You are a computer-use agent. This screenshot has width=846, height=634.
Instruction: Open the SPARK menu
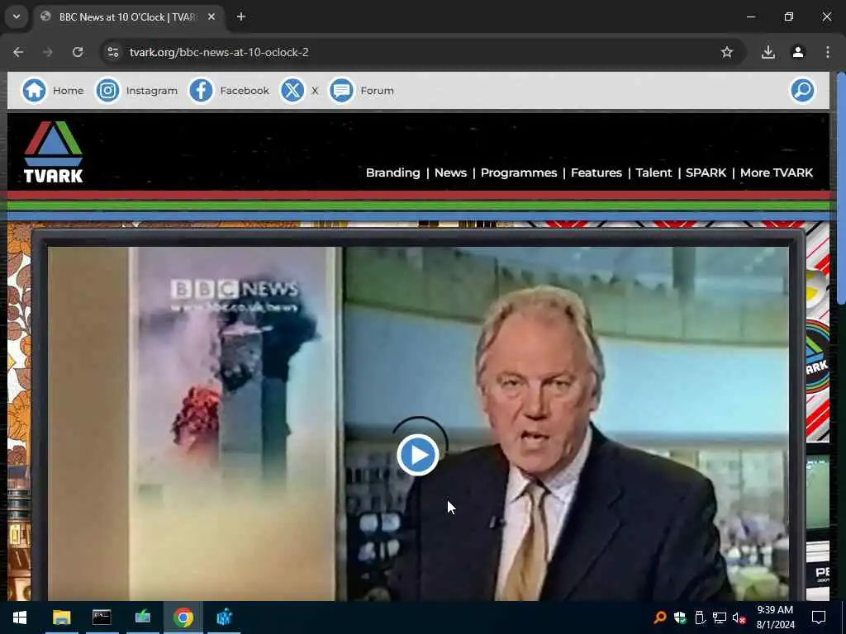[706, 173]
